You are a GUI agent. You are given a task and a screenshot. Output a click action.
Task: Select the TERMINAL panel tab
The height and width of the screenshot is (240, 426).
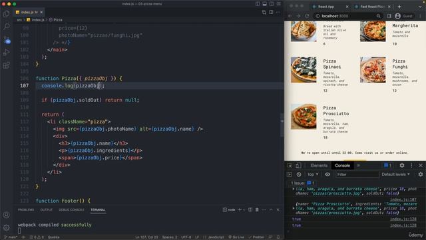point(98,210)
